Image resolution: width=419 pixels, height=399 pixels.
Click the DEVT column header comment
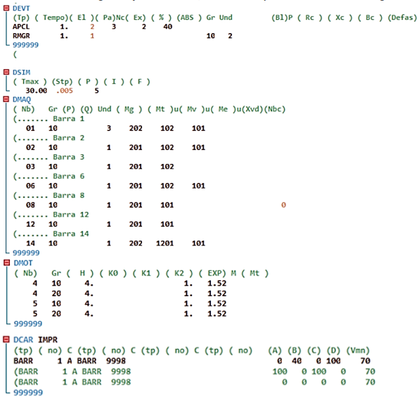[215, 18]
